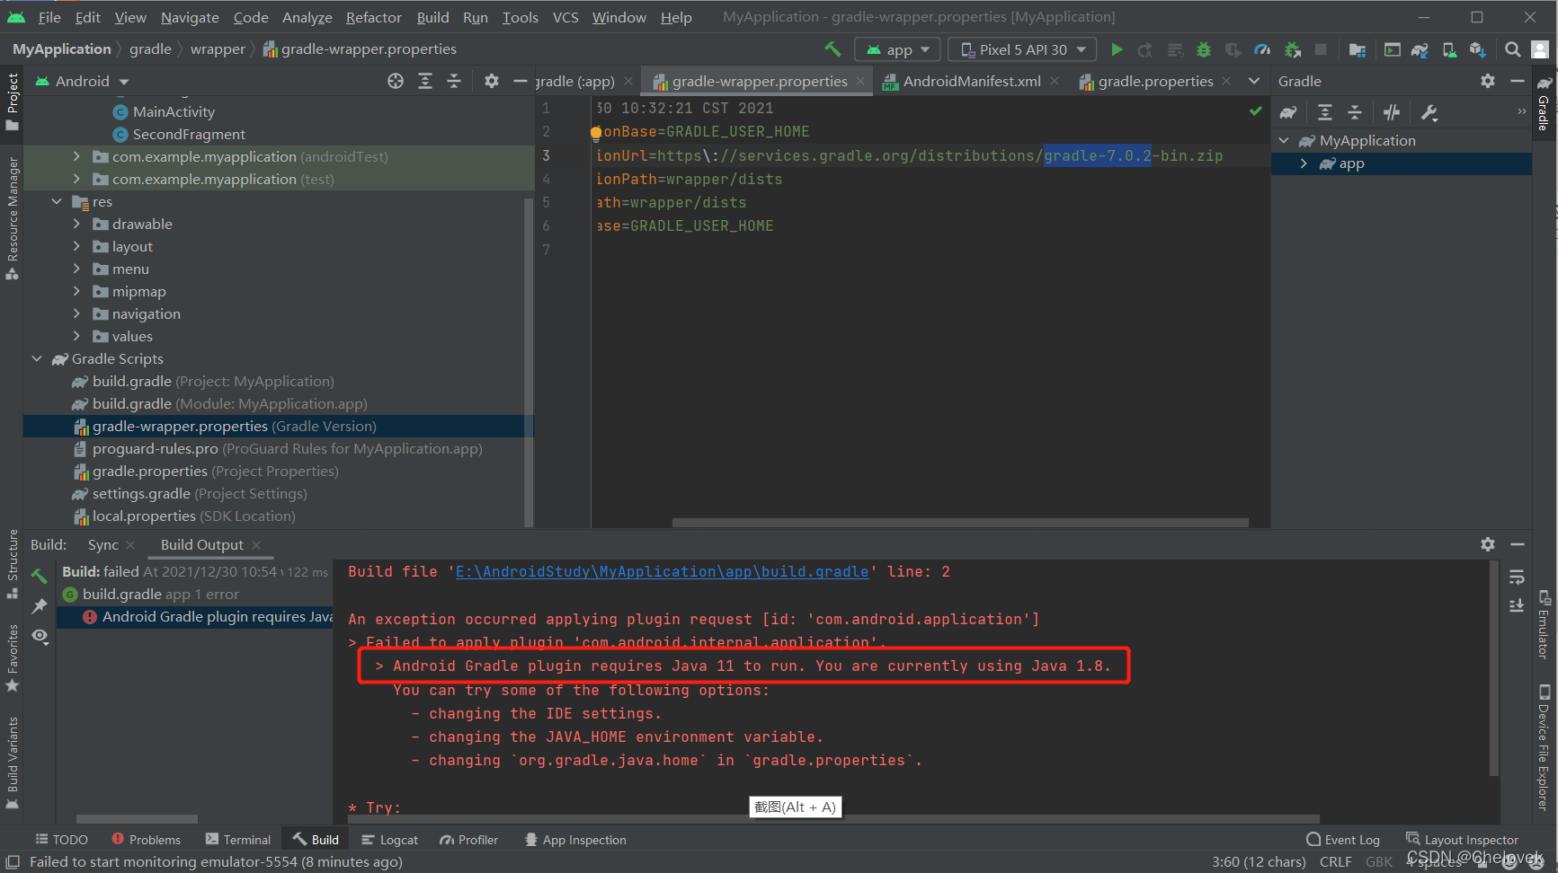Switch to the gradle.properties tab
Image resolution: width=1558 pixels, height=873 pixels.
point(1154,81)
